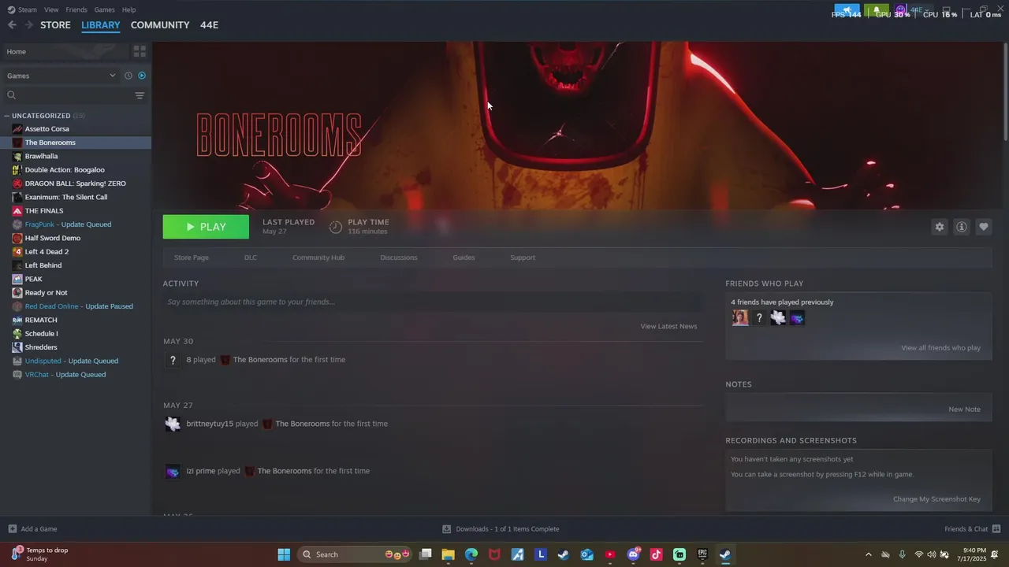The height and width of the screenshot is (567, 1009).
Task: Click Add a Game plus icon
Action: coord(12,529)
